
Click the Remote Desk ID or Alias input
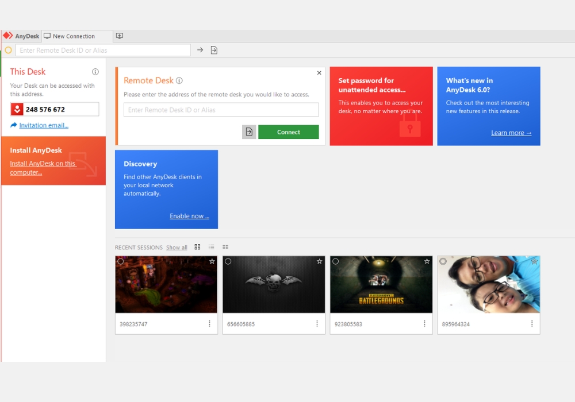pos(221,110)
